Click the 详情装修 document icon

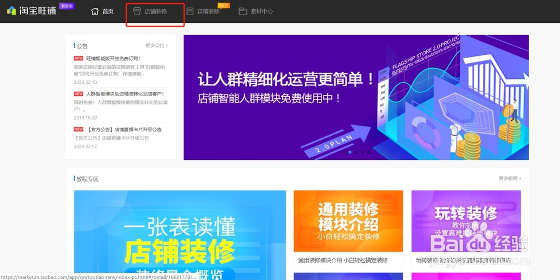(190, 11)
